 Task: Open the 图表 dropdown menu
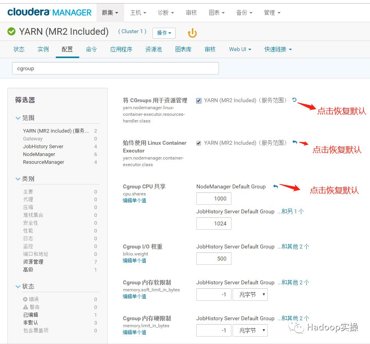(217, 13)
